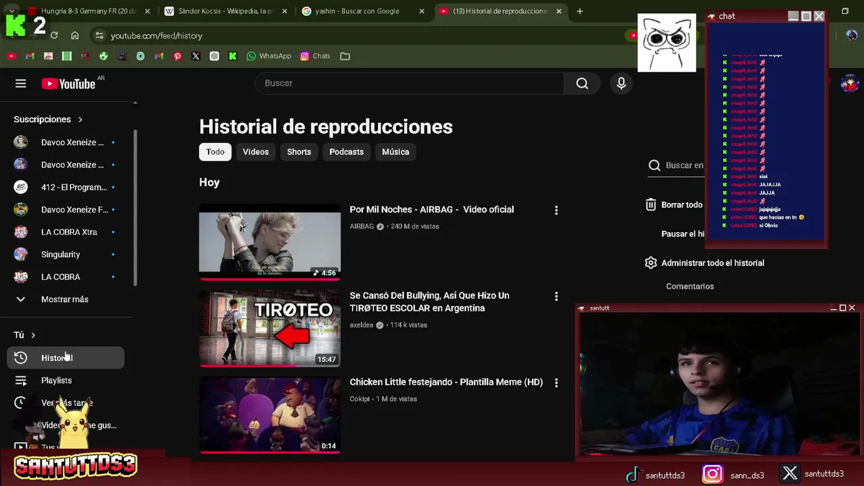Close the Sándor Kocsis Wikipedia tab
The width and height of the screenshot is (864, 486).
coord(284,11)
